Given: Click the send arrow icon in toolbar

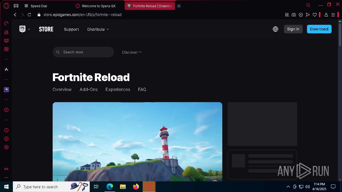Looking at the screenshot, I should tap(308, 15).
